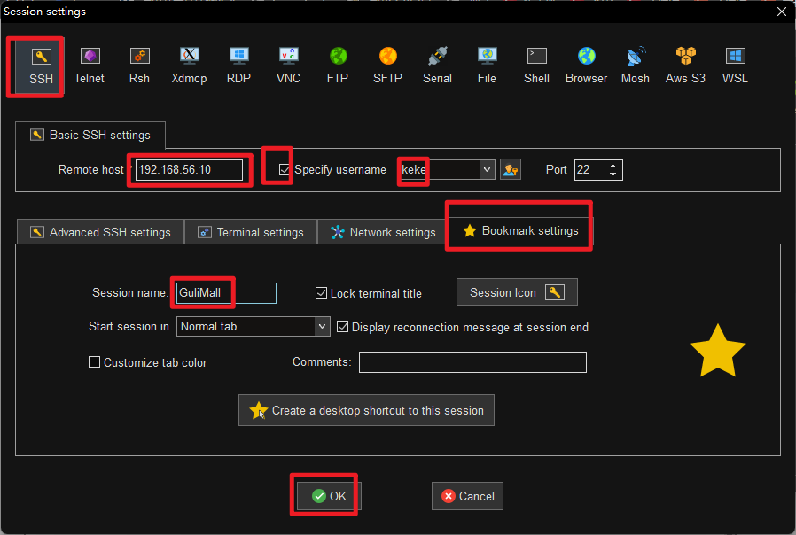
Task: Switch to Advanced SSH settings tab
Action: coord(100,232)
